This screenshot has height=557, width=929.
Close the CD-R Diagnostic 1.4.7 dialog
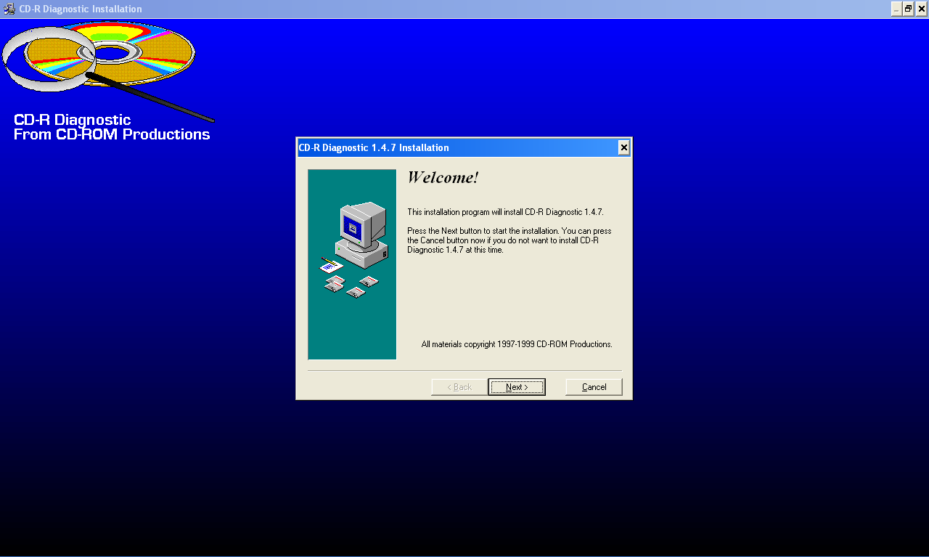[623, 147]
